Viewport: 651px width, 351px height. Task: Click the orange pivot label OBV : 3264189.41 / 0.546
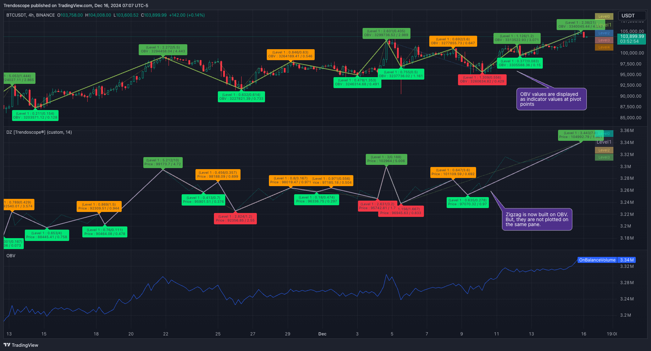(x=290, y=54)
